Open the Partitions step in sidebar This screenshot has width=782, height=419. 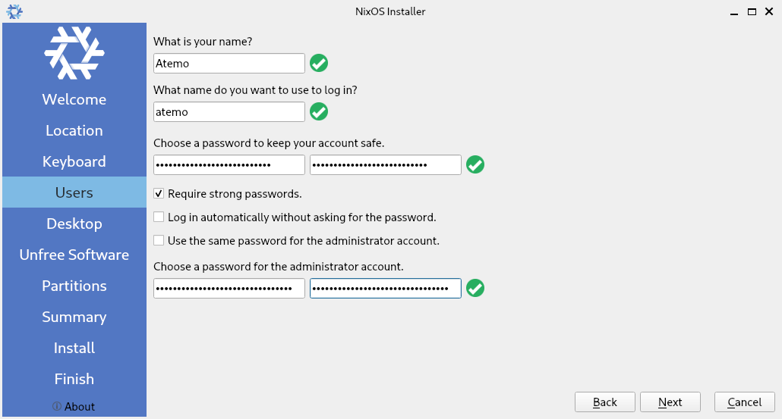[x=74, y=286]
